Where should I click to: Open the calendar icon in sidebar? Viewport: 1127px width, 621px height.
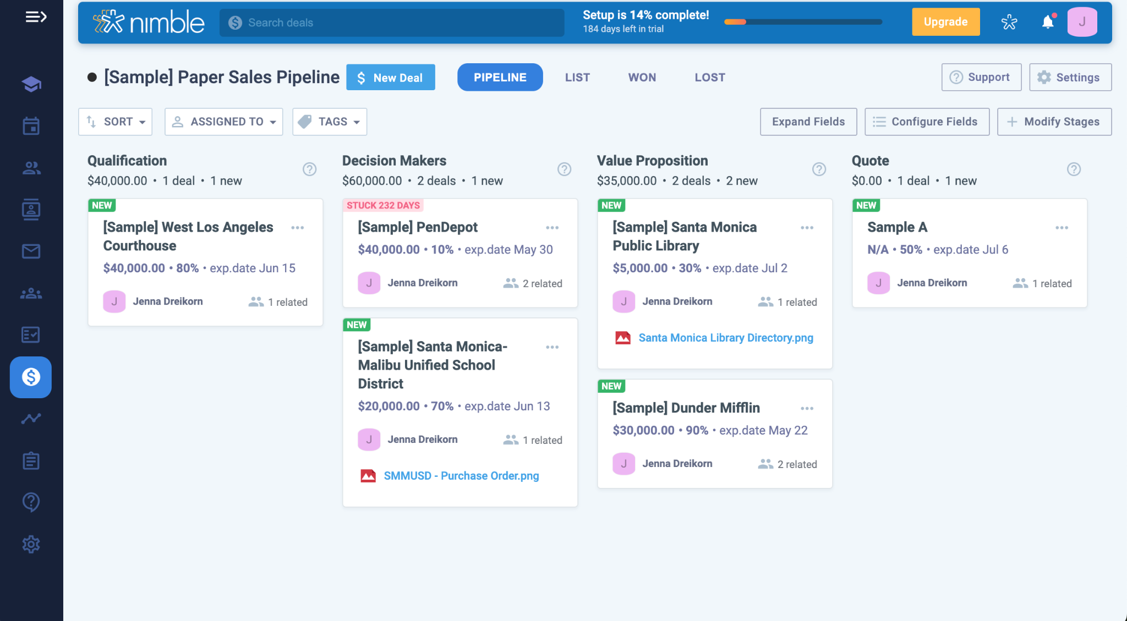click(x=31, y=126)
